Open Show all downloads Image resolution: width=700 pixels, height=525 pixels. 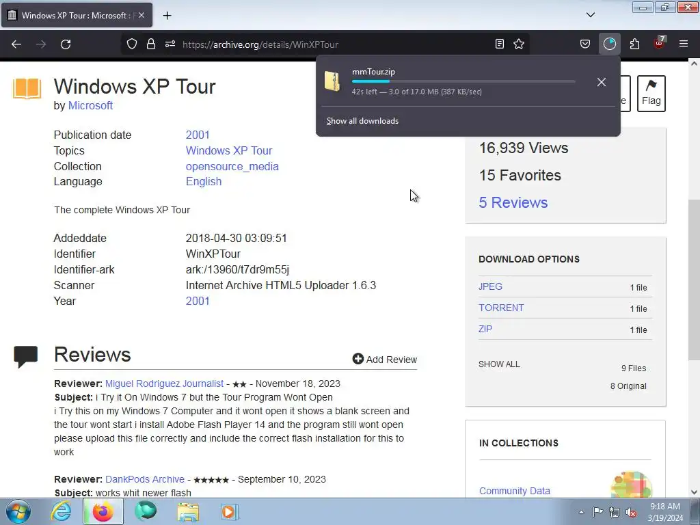coord(362,121)
